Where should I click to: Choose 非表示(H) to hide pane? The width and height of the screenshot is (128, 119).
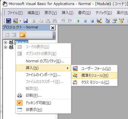pos(43,110)
